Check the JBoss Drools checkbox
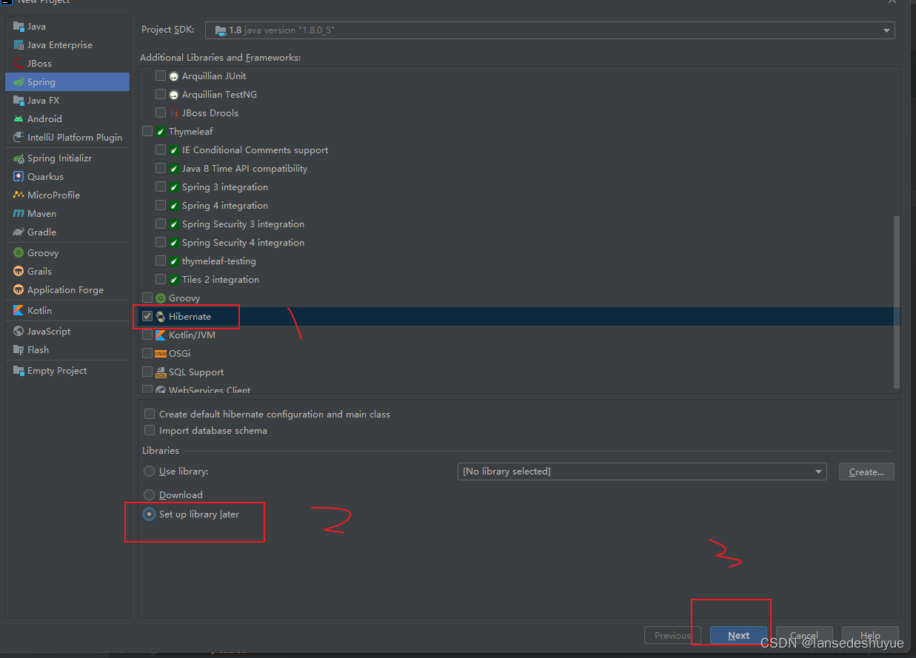The height and width of the screenshot is (658, 916). [x=161, y=113]
